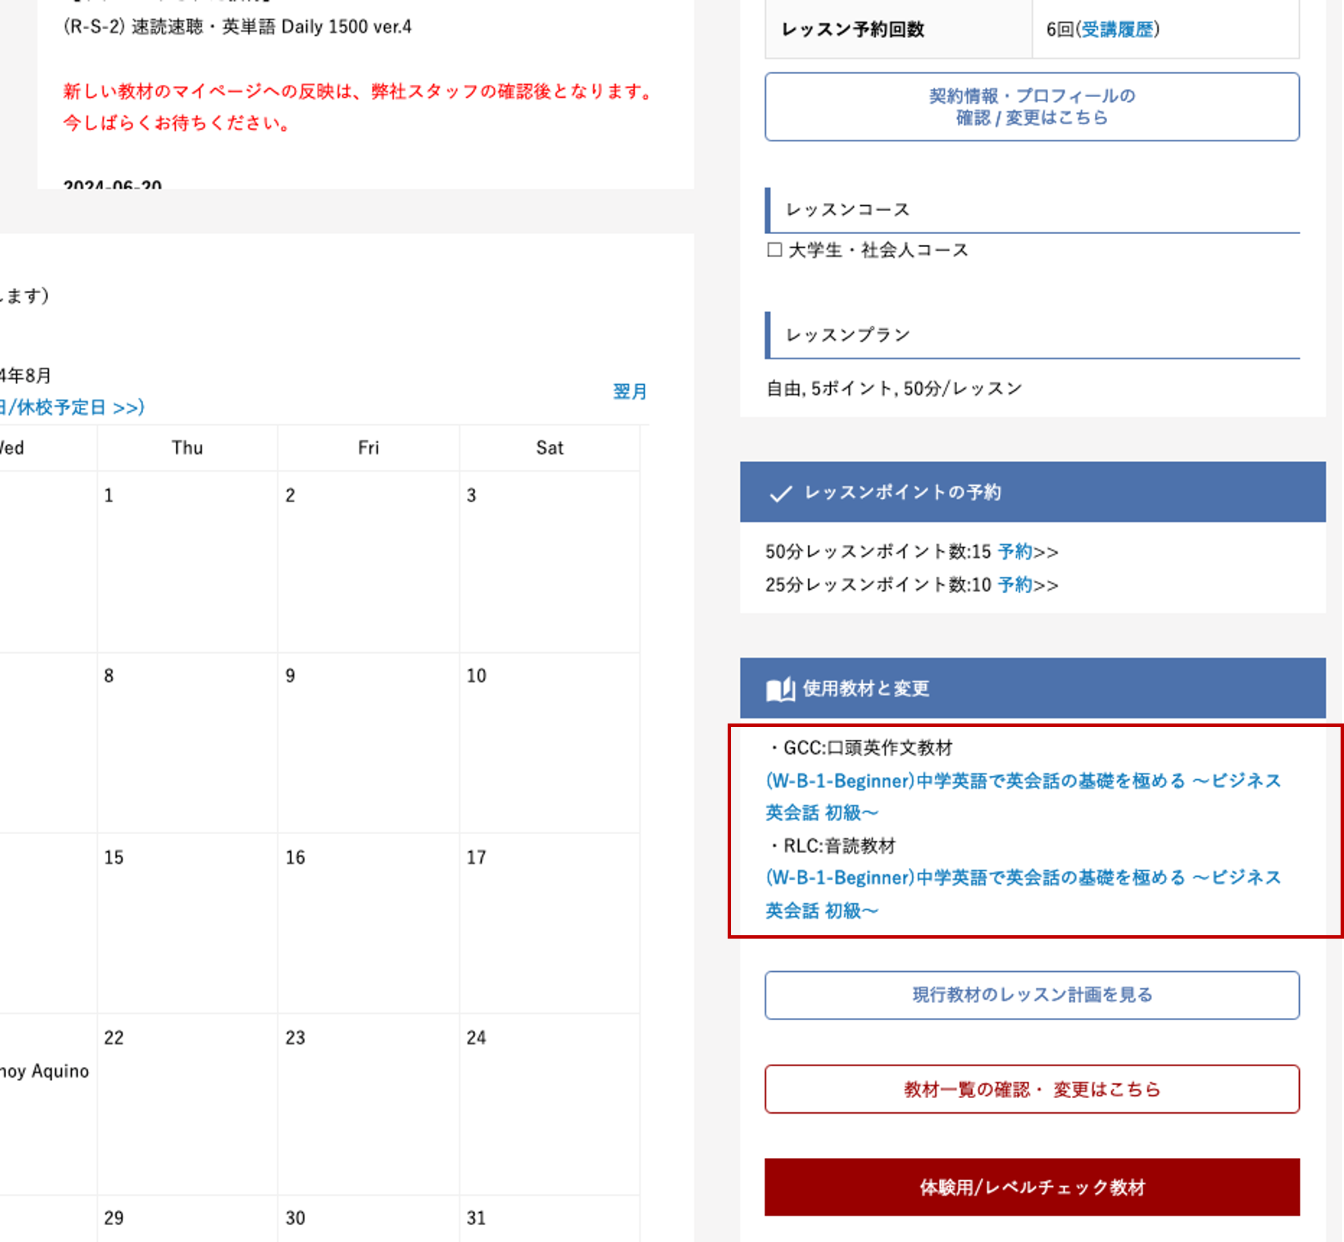Click 現行教材のレッスン計画を見る button
The image size is (1344, 1242).
click(x=1032, y=995)
